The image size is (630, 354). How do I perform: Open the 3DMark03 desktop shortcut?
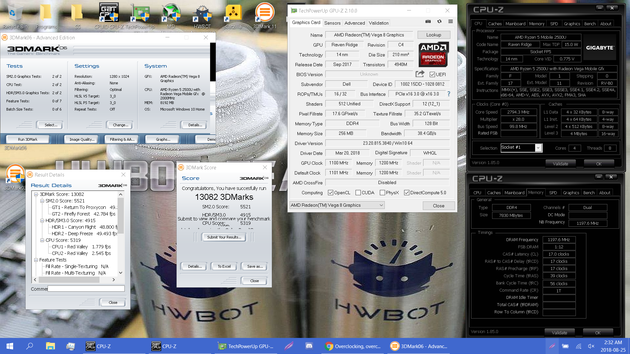15,177
